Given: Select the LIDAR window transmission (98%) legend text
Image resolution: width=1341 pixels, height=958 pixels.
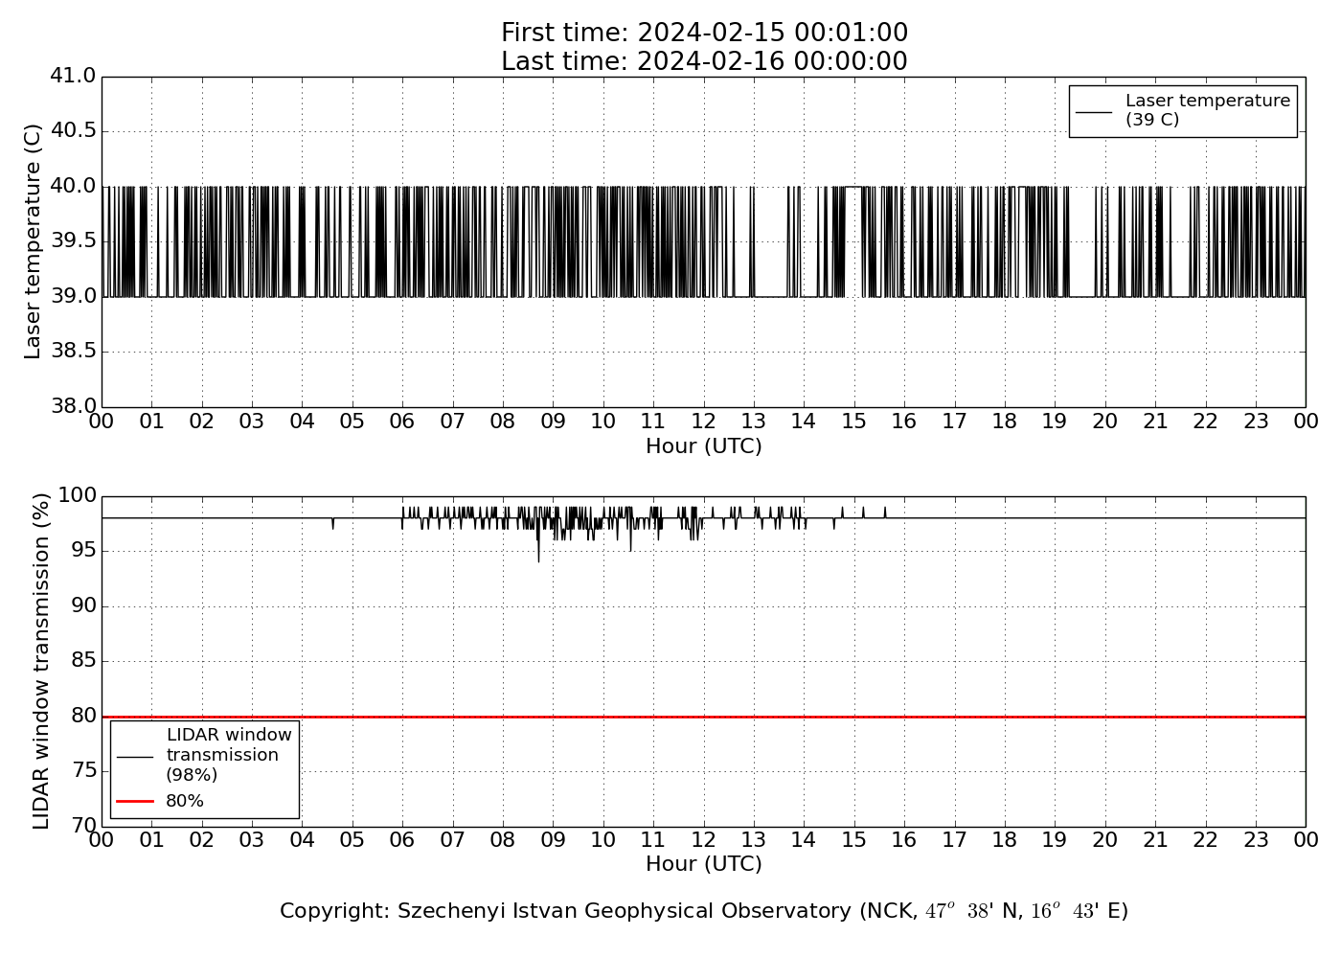Looking at the screenshot, I should pyautogui.click(x=228, y=755).
